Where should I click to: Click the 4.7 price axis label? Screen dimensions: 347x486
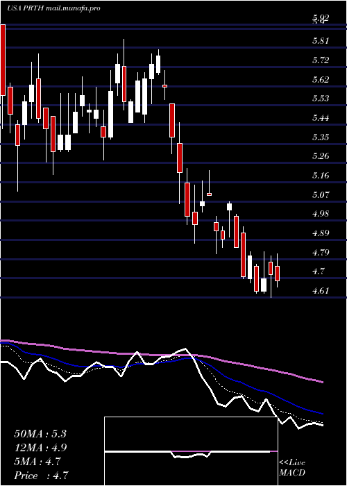tap(319, 271)
